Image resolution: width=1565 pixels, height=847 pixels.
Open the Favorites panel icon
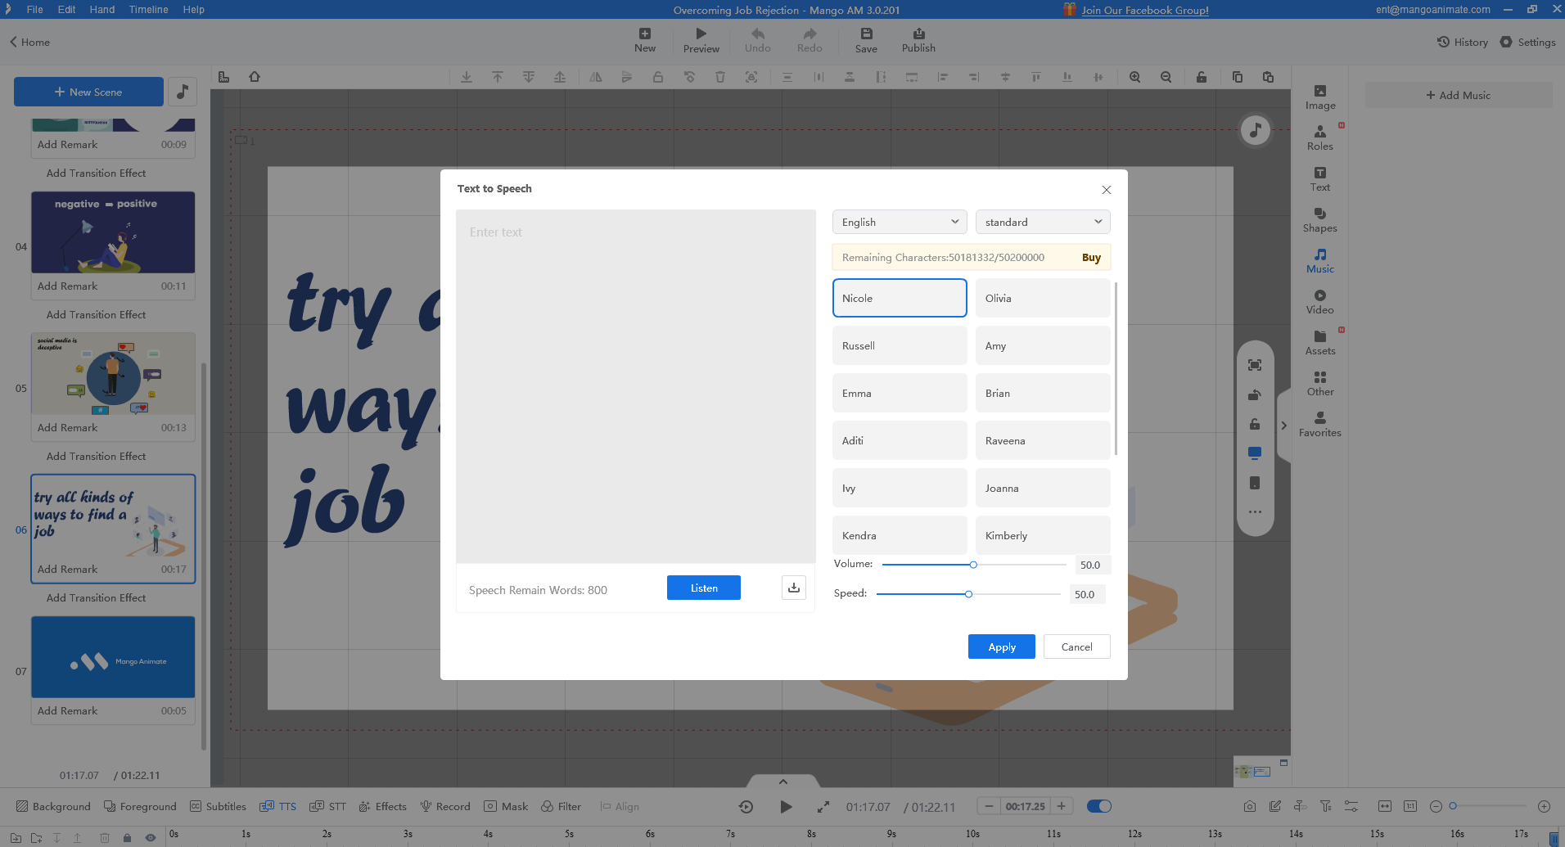click(x=1319, y=424)
